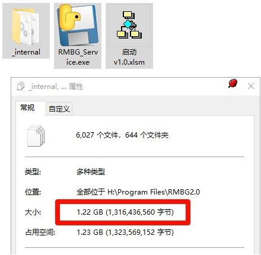Switch to the 常规 tab
Image resolution: width=261 pixels, height=255 pixels.
coord(27,108)
